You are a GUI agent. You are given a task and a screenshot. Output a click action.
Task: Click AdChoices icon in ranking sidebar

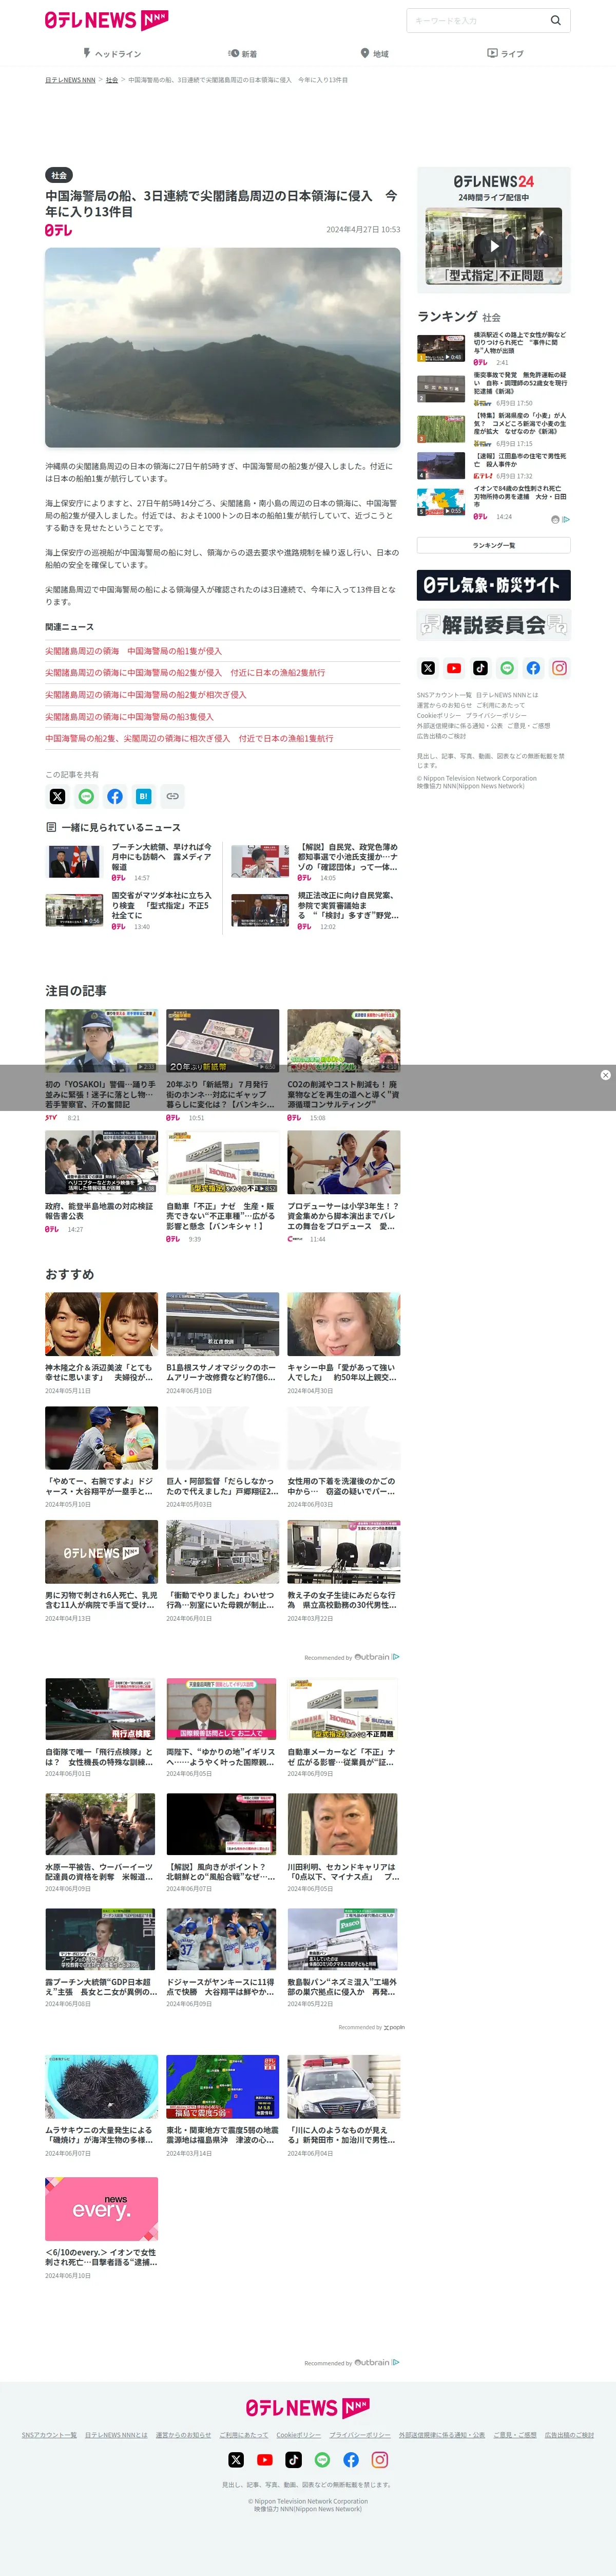(565, 519)
